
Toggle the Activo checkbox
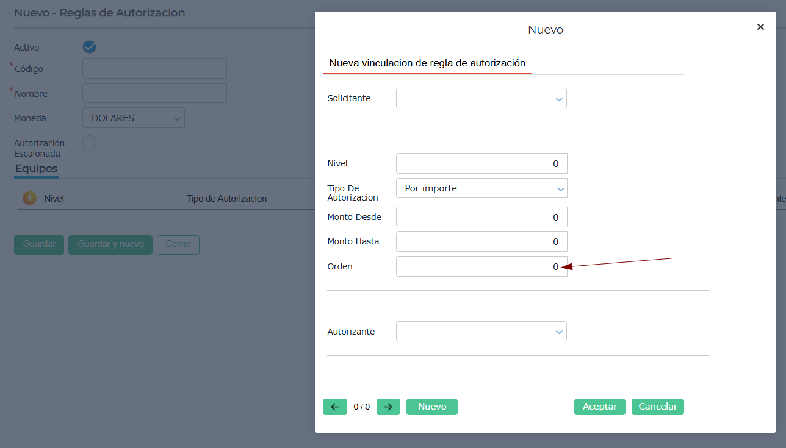[x=89, y=47]
